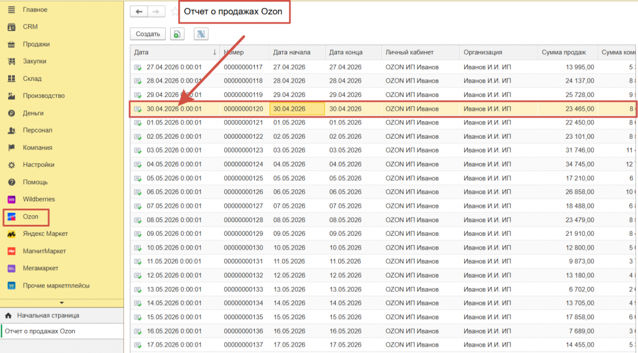Viewport: 638px width, 353px height.
Task: Select the row dated 11.05.2026 0:00:01
Action: coord(174,261)
